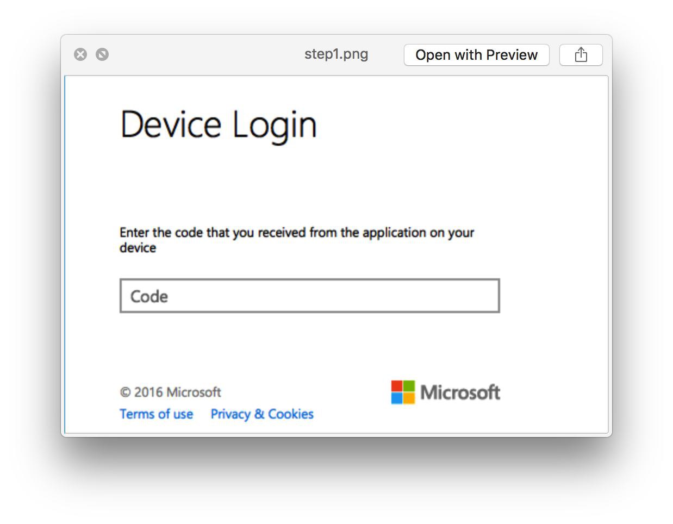Focus the Code input field
Screen dimensions: 673x524
[309, 296]
